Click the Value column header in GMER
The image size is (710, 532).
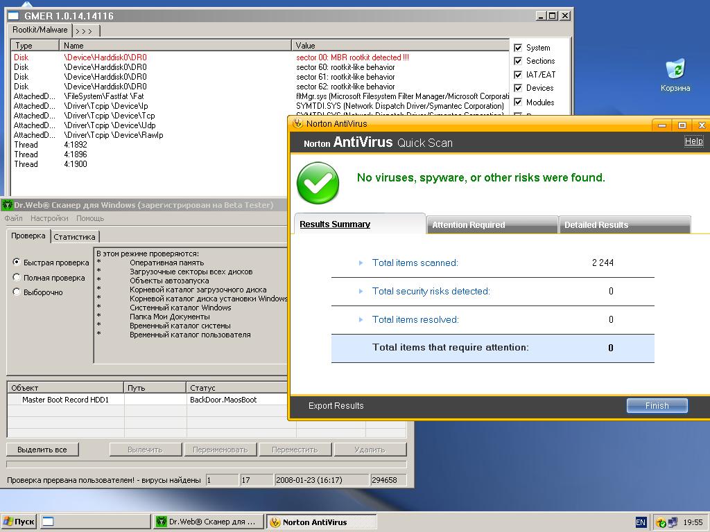tap(400, 45)
